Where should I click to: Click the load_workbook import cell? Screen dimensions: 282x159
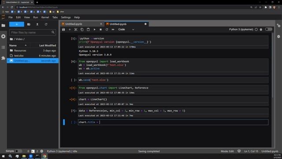[173, 65]
